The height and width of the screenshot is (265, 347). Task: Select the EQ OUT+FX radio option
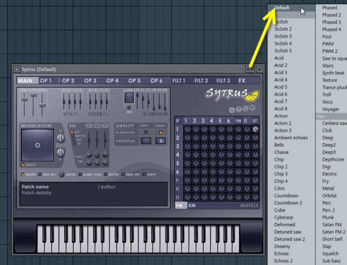(73, 136)
